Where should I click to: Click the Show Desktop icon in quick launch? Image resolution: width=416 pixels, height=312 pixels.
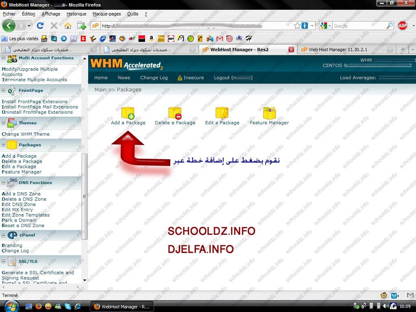point(29,306)
